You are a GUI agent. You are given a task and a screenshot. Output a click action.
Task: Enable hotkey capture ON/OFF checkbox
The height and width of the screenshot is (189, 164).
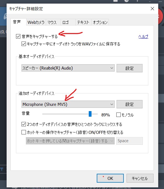pos(24,132)
